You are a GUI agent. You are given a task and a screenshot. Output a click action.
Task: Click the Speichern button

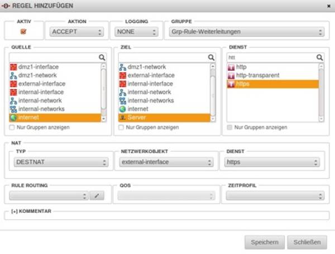pos(265,242)
